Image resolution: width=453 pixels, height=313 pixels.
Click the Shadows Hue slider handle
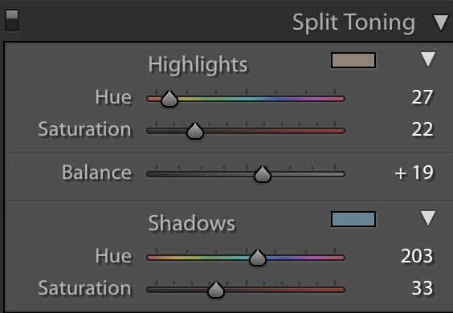pyautogui.click(x=257, y=258)
